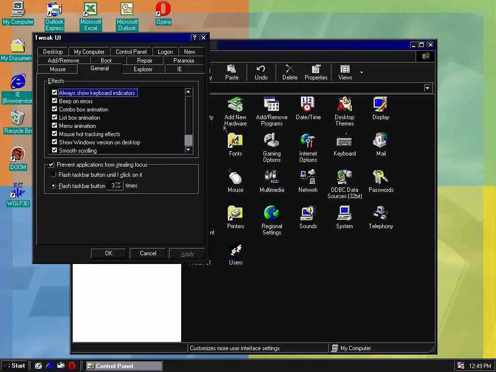496x372 pixels.
Task: Open the Mouse icon in Control Panel
Action: [235, 181]
